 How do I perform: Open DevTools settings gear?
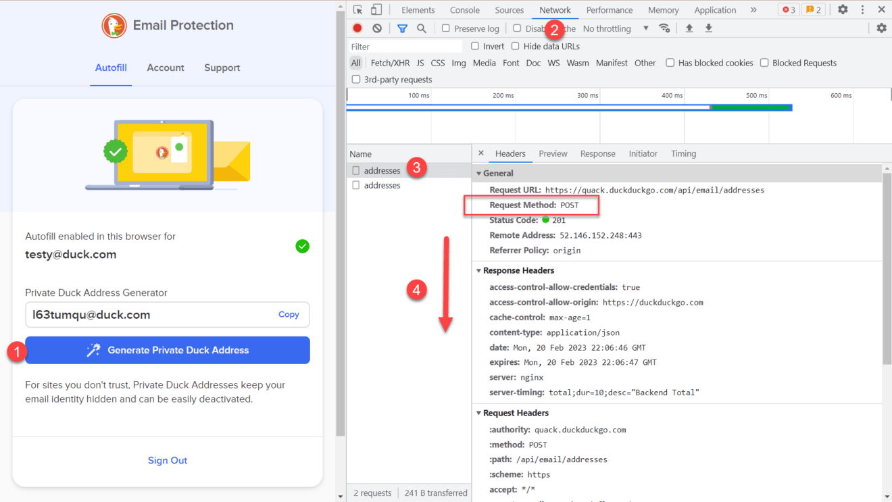(843, 9)
